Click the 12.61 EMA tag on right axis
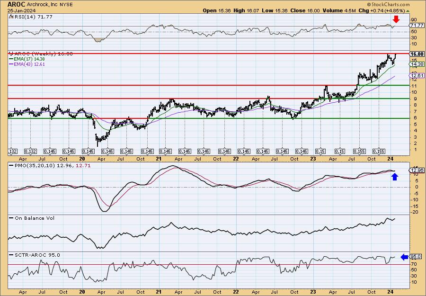Screen dimensions: 426x296 click(417, 76)
